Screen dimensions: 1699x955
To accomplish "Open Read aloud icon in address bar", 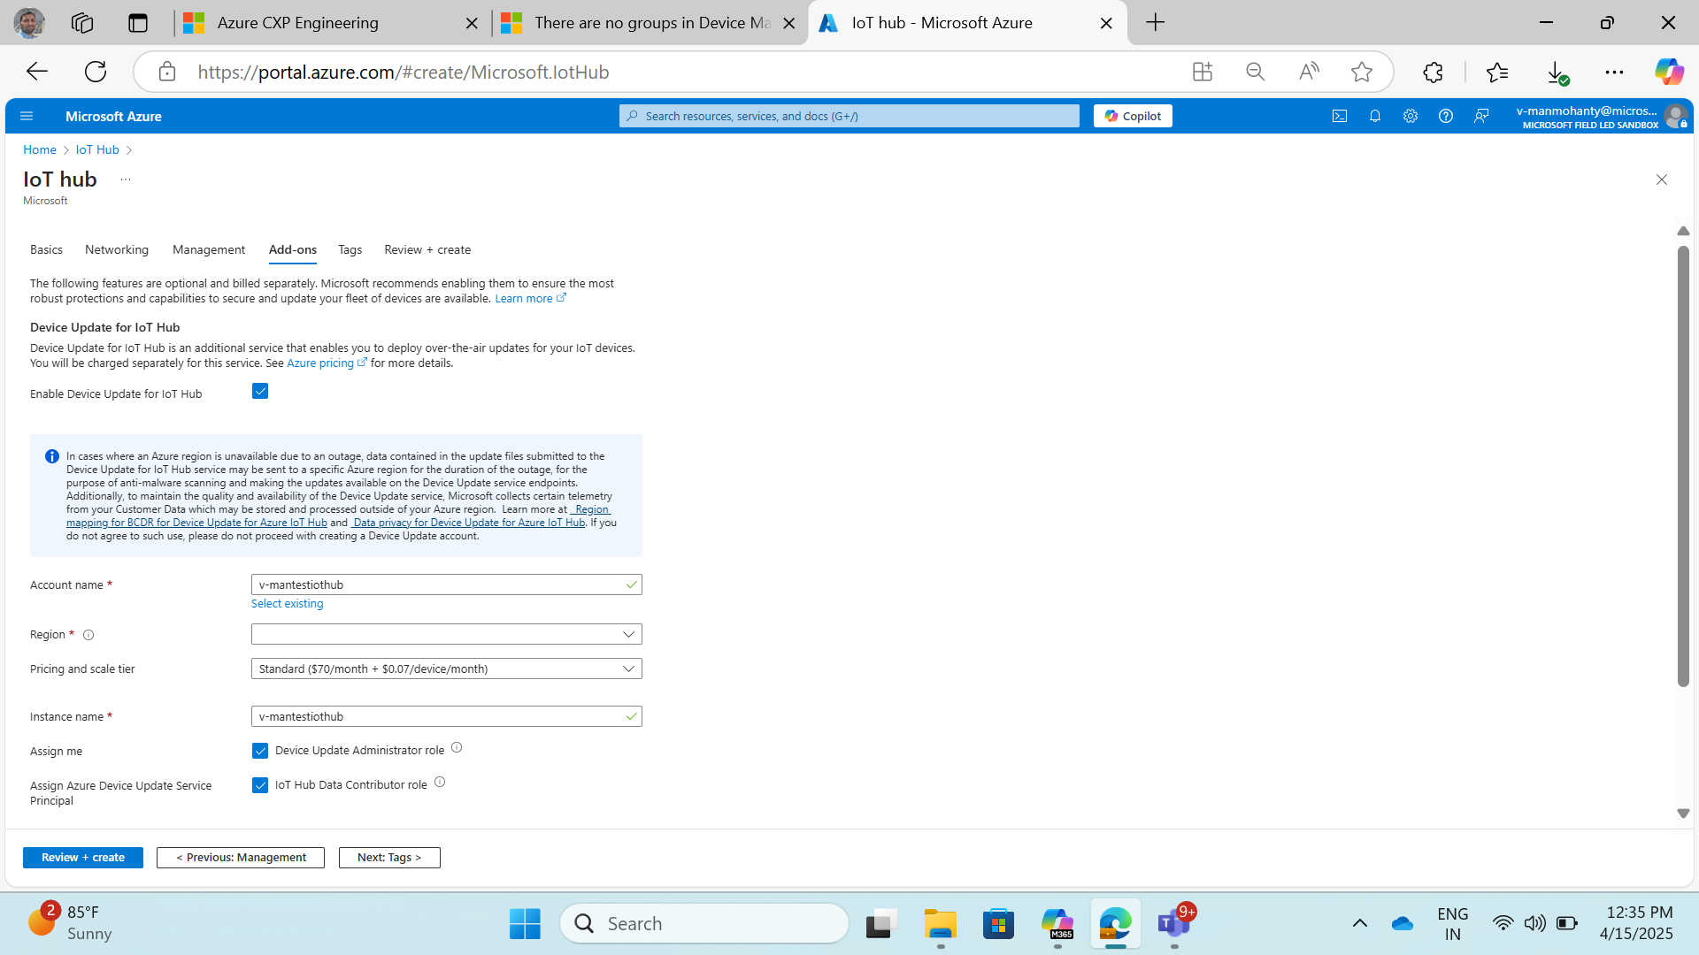I will pos(1309,72).
